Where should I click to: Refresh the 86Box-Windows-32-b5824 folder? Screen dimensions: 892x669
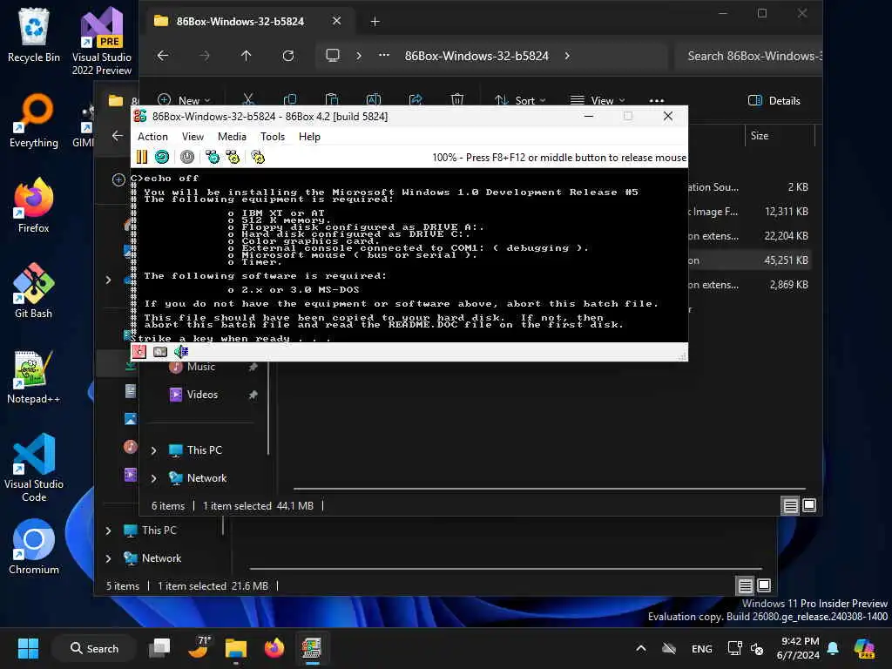[x=288, y=56]
